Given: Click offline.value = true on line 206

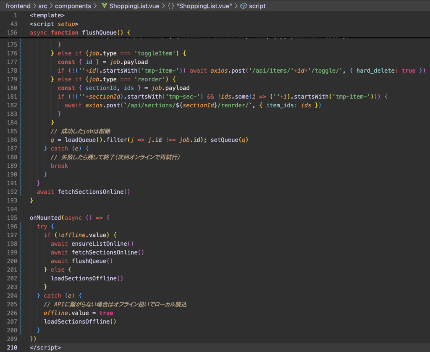Looking at the screenshot, I should point(79,313).
